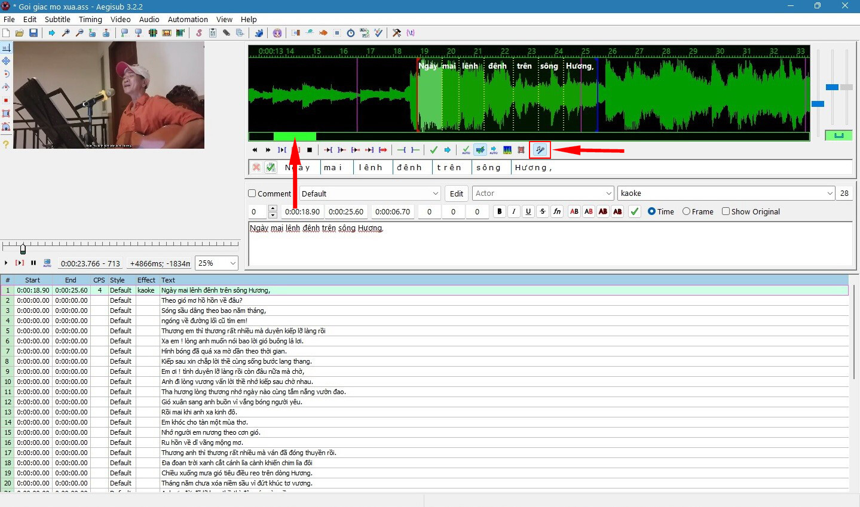860x507 pixels.
Task: Stop audio playback
Action: (x=310, y=150)
